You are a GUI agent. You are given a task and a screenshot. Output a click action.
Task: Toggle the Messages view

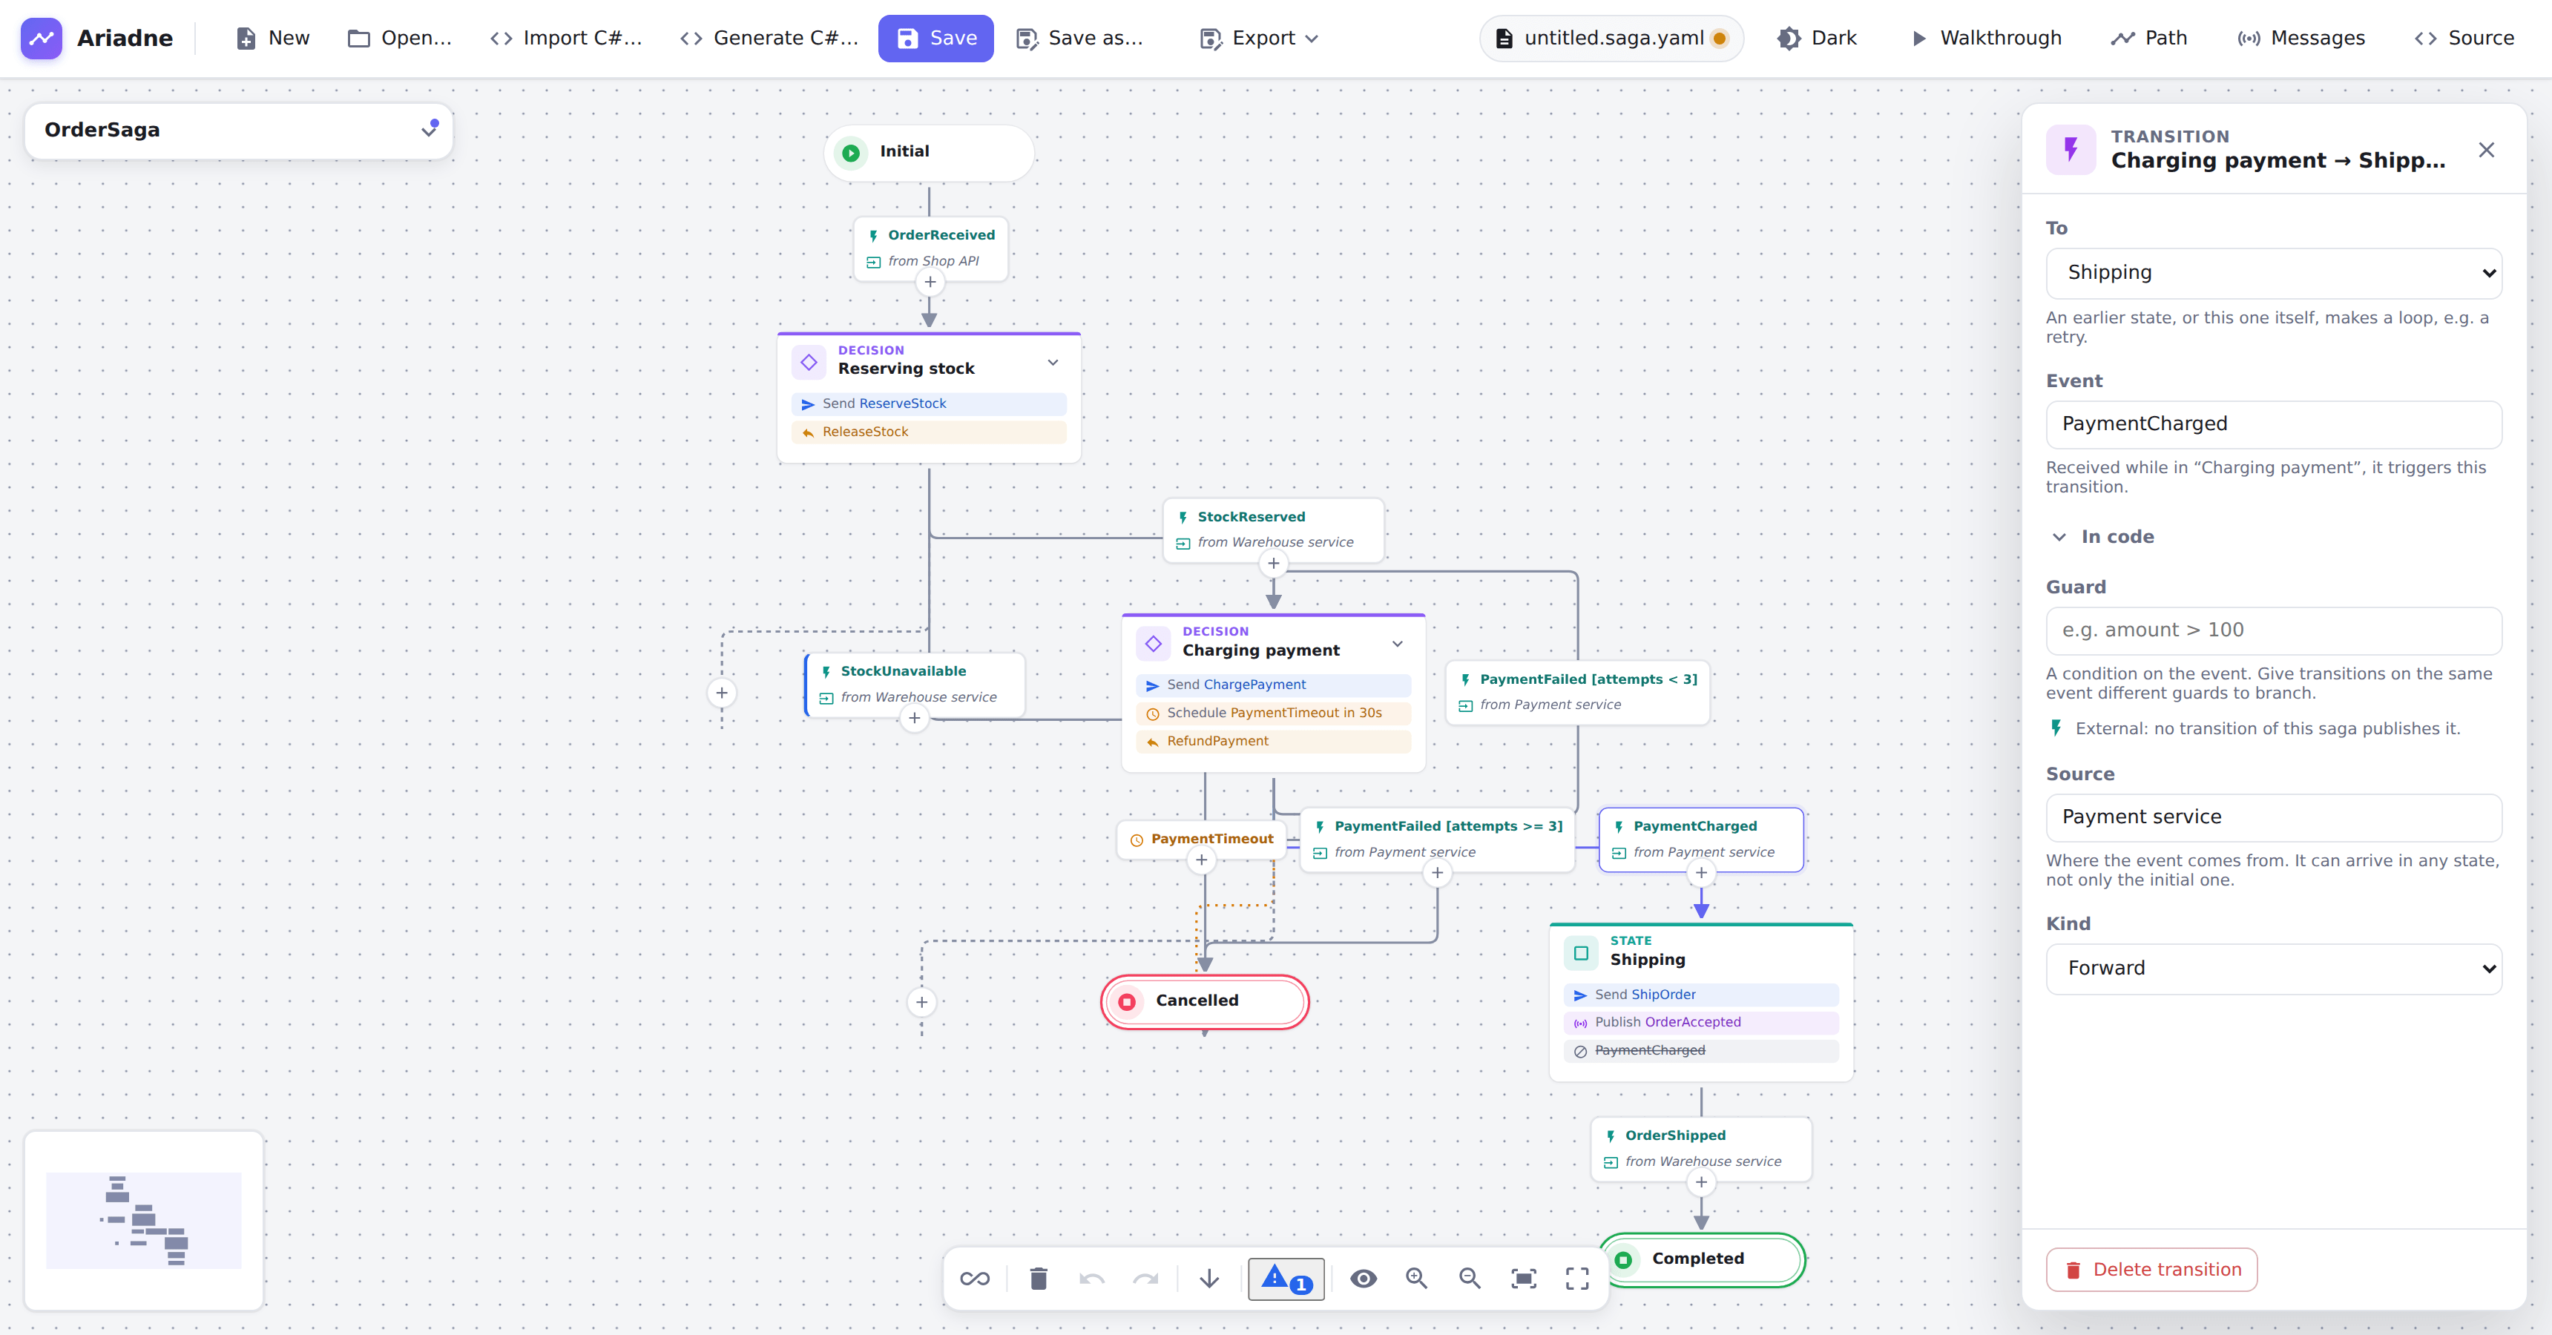click(x=2301, y=38)
